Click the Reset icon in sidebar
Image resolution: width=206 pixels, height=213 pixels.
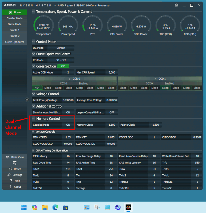click(10, 169)
